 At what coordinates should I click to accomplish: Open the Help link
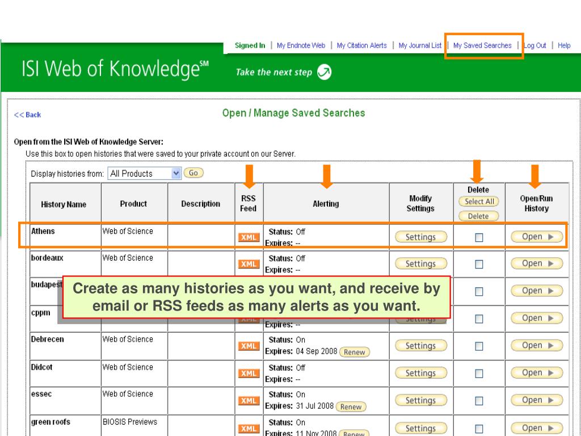(x=564, y=45)
